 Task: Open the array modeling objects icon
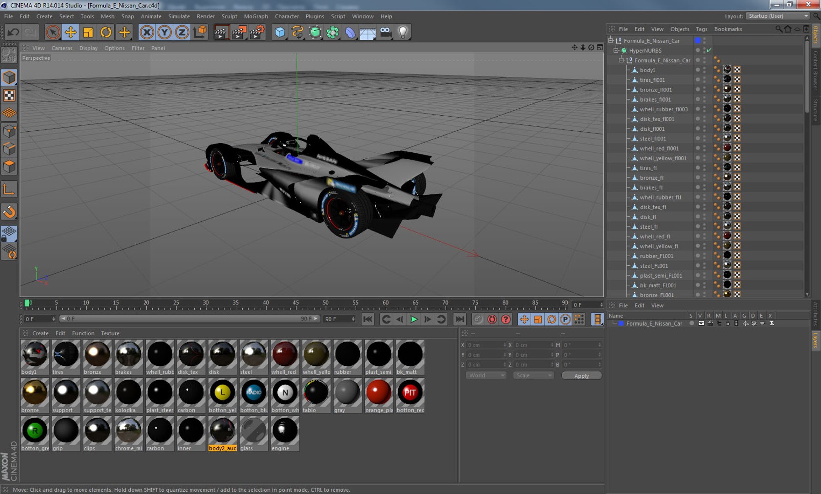coord(333,32)
